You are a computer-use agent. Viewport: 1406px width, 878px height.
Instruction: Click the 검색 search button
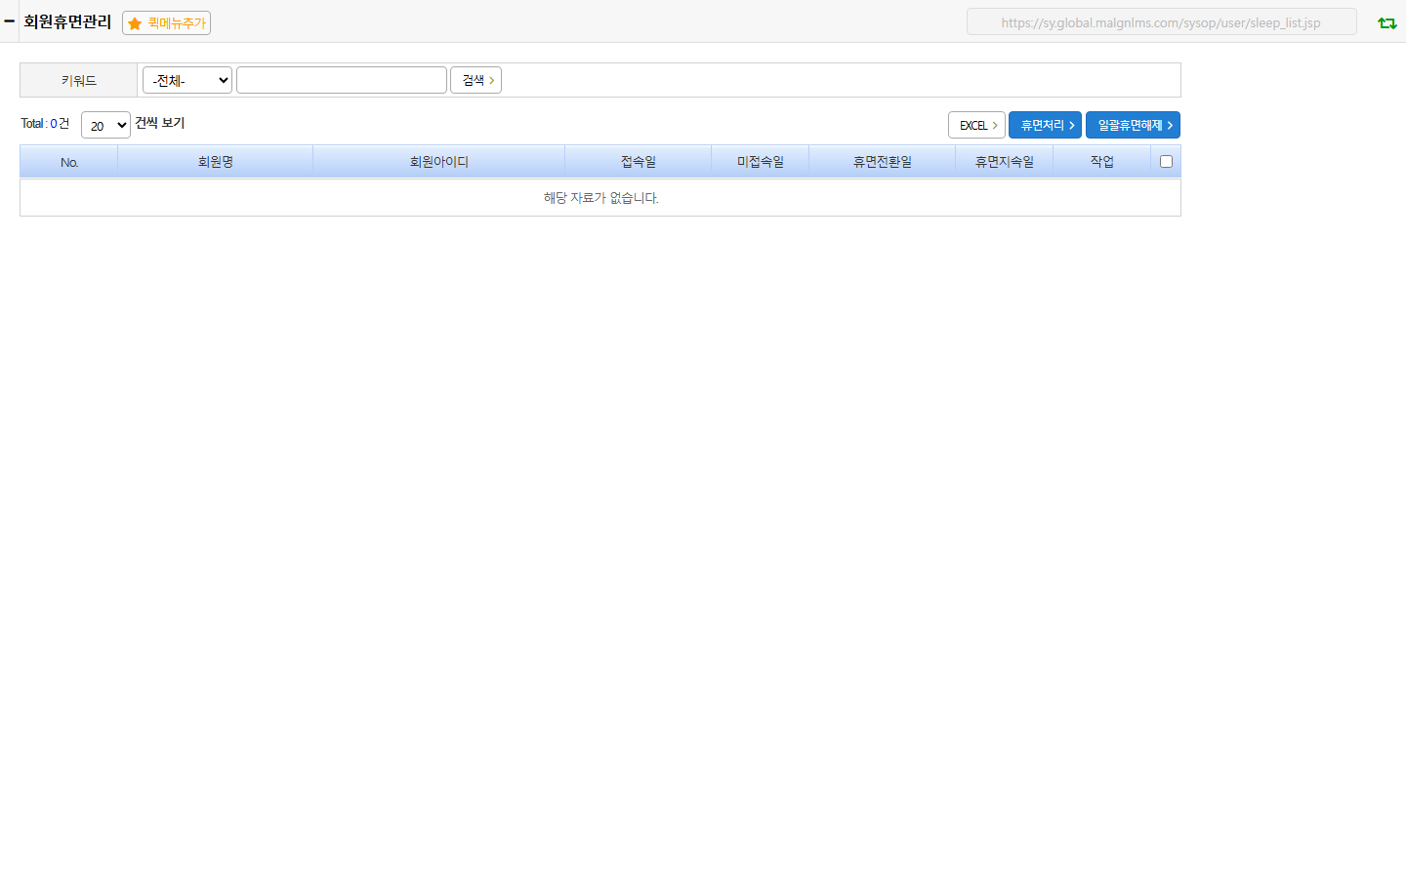tap(476, 80)
